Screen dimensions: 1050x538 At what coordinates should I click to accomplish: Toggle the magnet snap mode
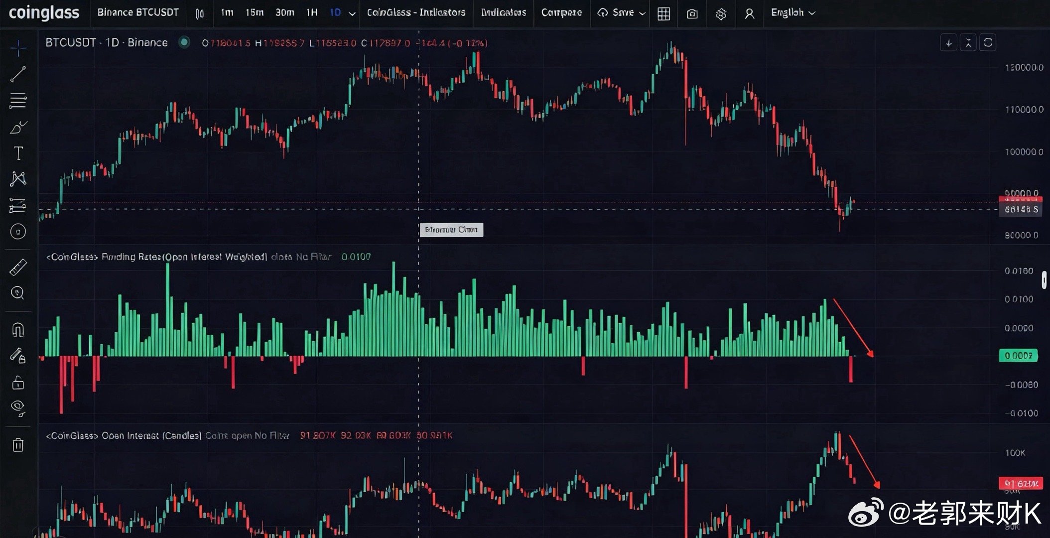(18, 330)
